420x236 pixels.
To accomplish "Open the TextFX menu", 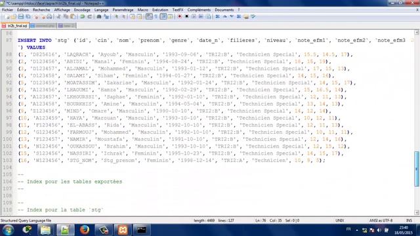I will [x=178, y=10].
